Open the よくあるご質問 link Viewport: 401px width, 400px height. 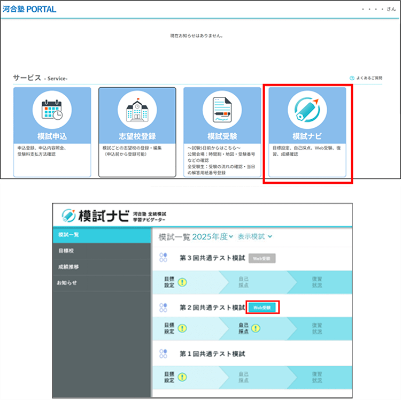pos(369,78)
